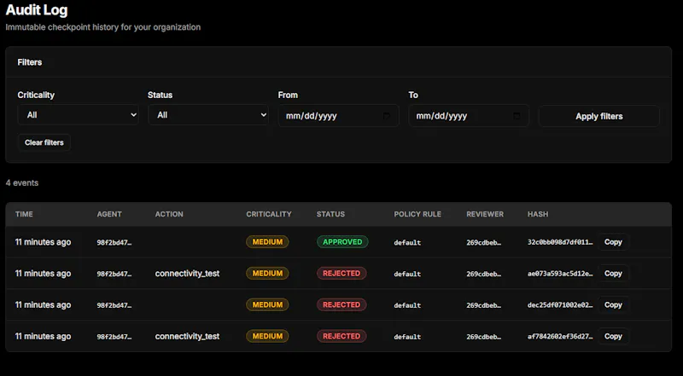Click the POLICY RULE column header
This screenshot has width=683, height=376.
click(x=417, y=214)
